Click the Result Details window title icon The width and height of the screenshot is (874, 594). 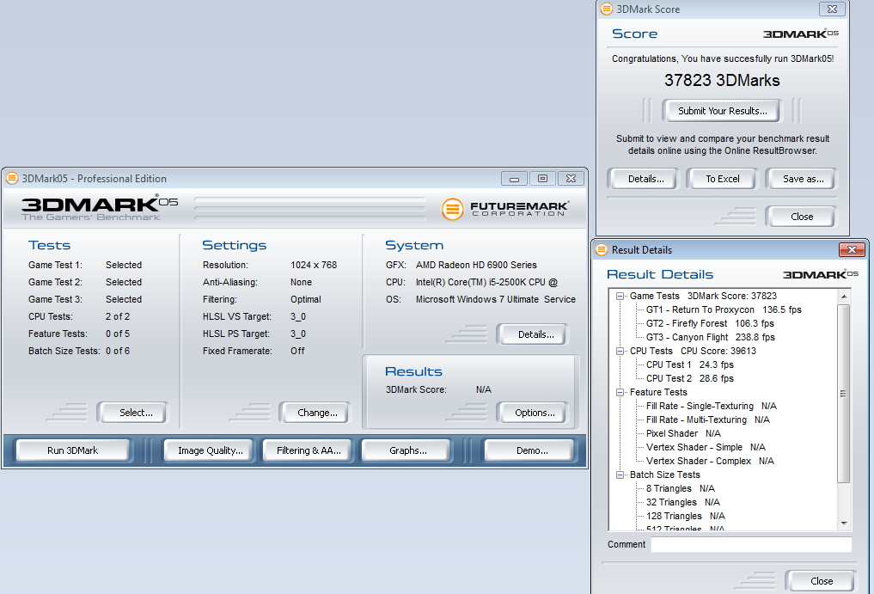click(x=602, y=249)
